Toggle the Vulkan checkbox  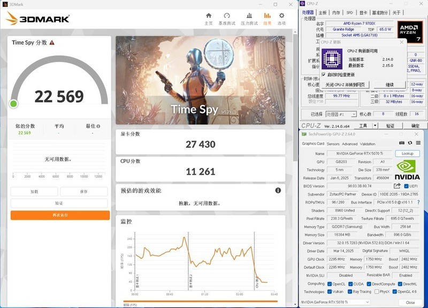coord(330,291)
